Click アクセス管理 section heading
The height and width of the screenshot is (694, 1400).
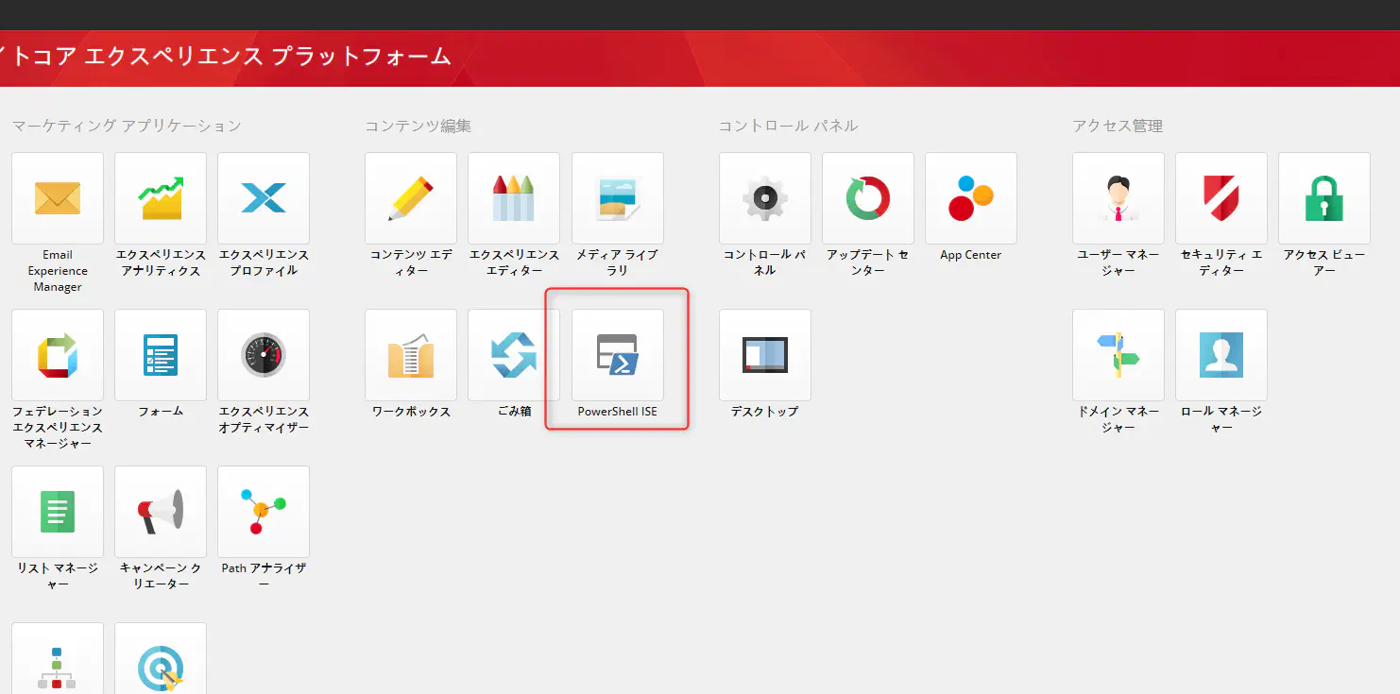(1118, 126)
